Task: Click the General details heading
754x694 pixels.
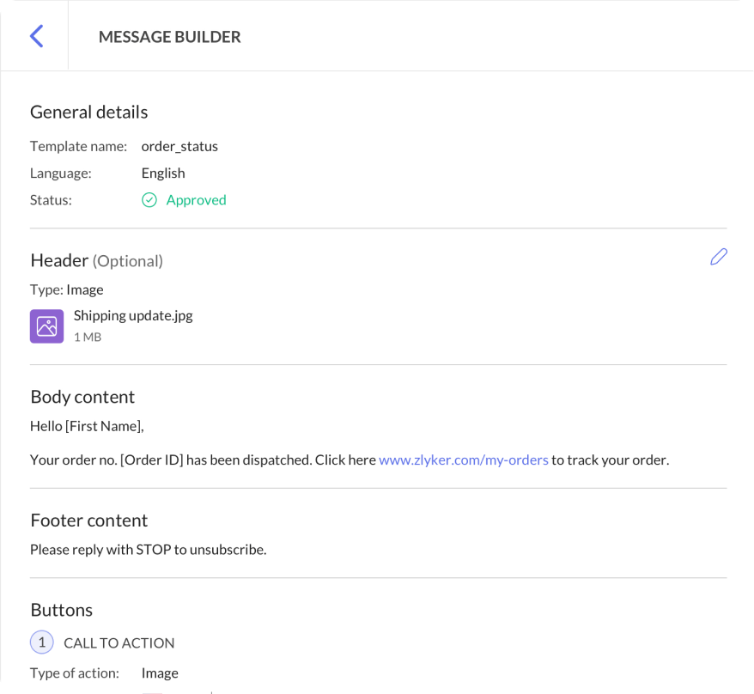Action: (x=88, y=113)
